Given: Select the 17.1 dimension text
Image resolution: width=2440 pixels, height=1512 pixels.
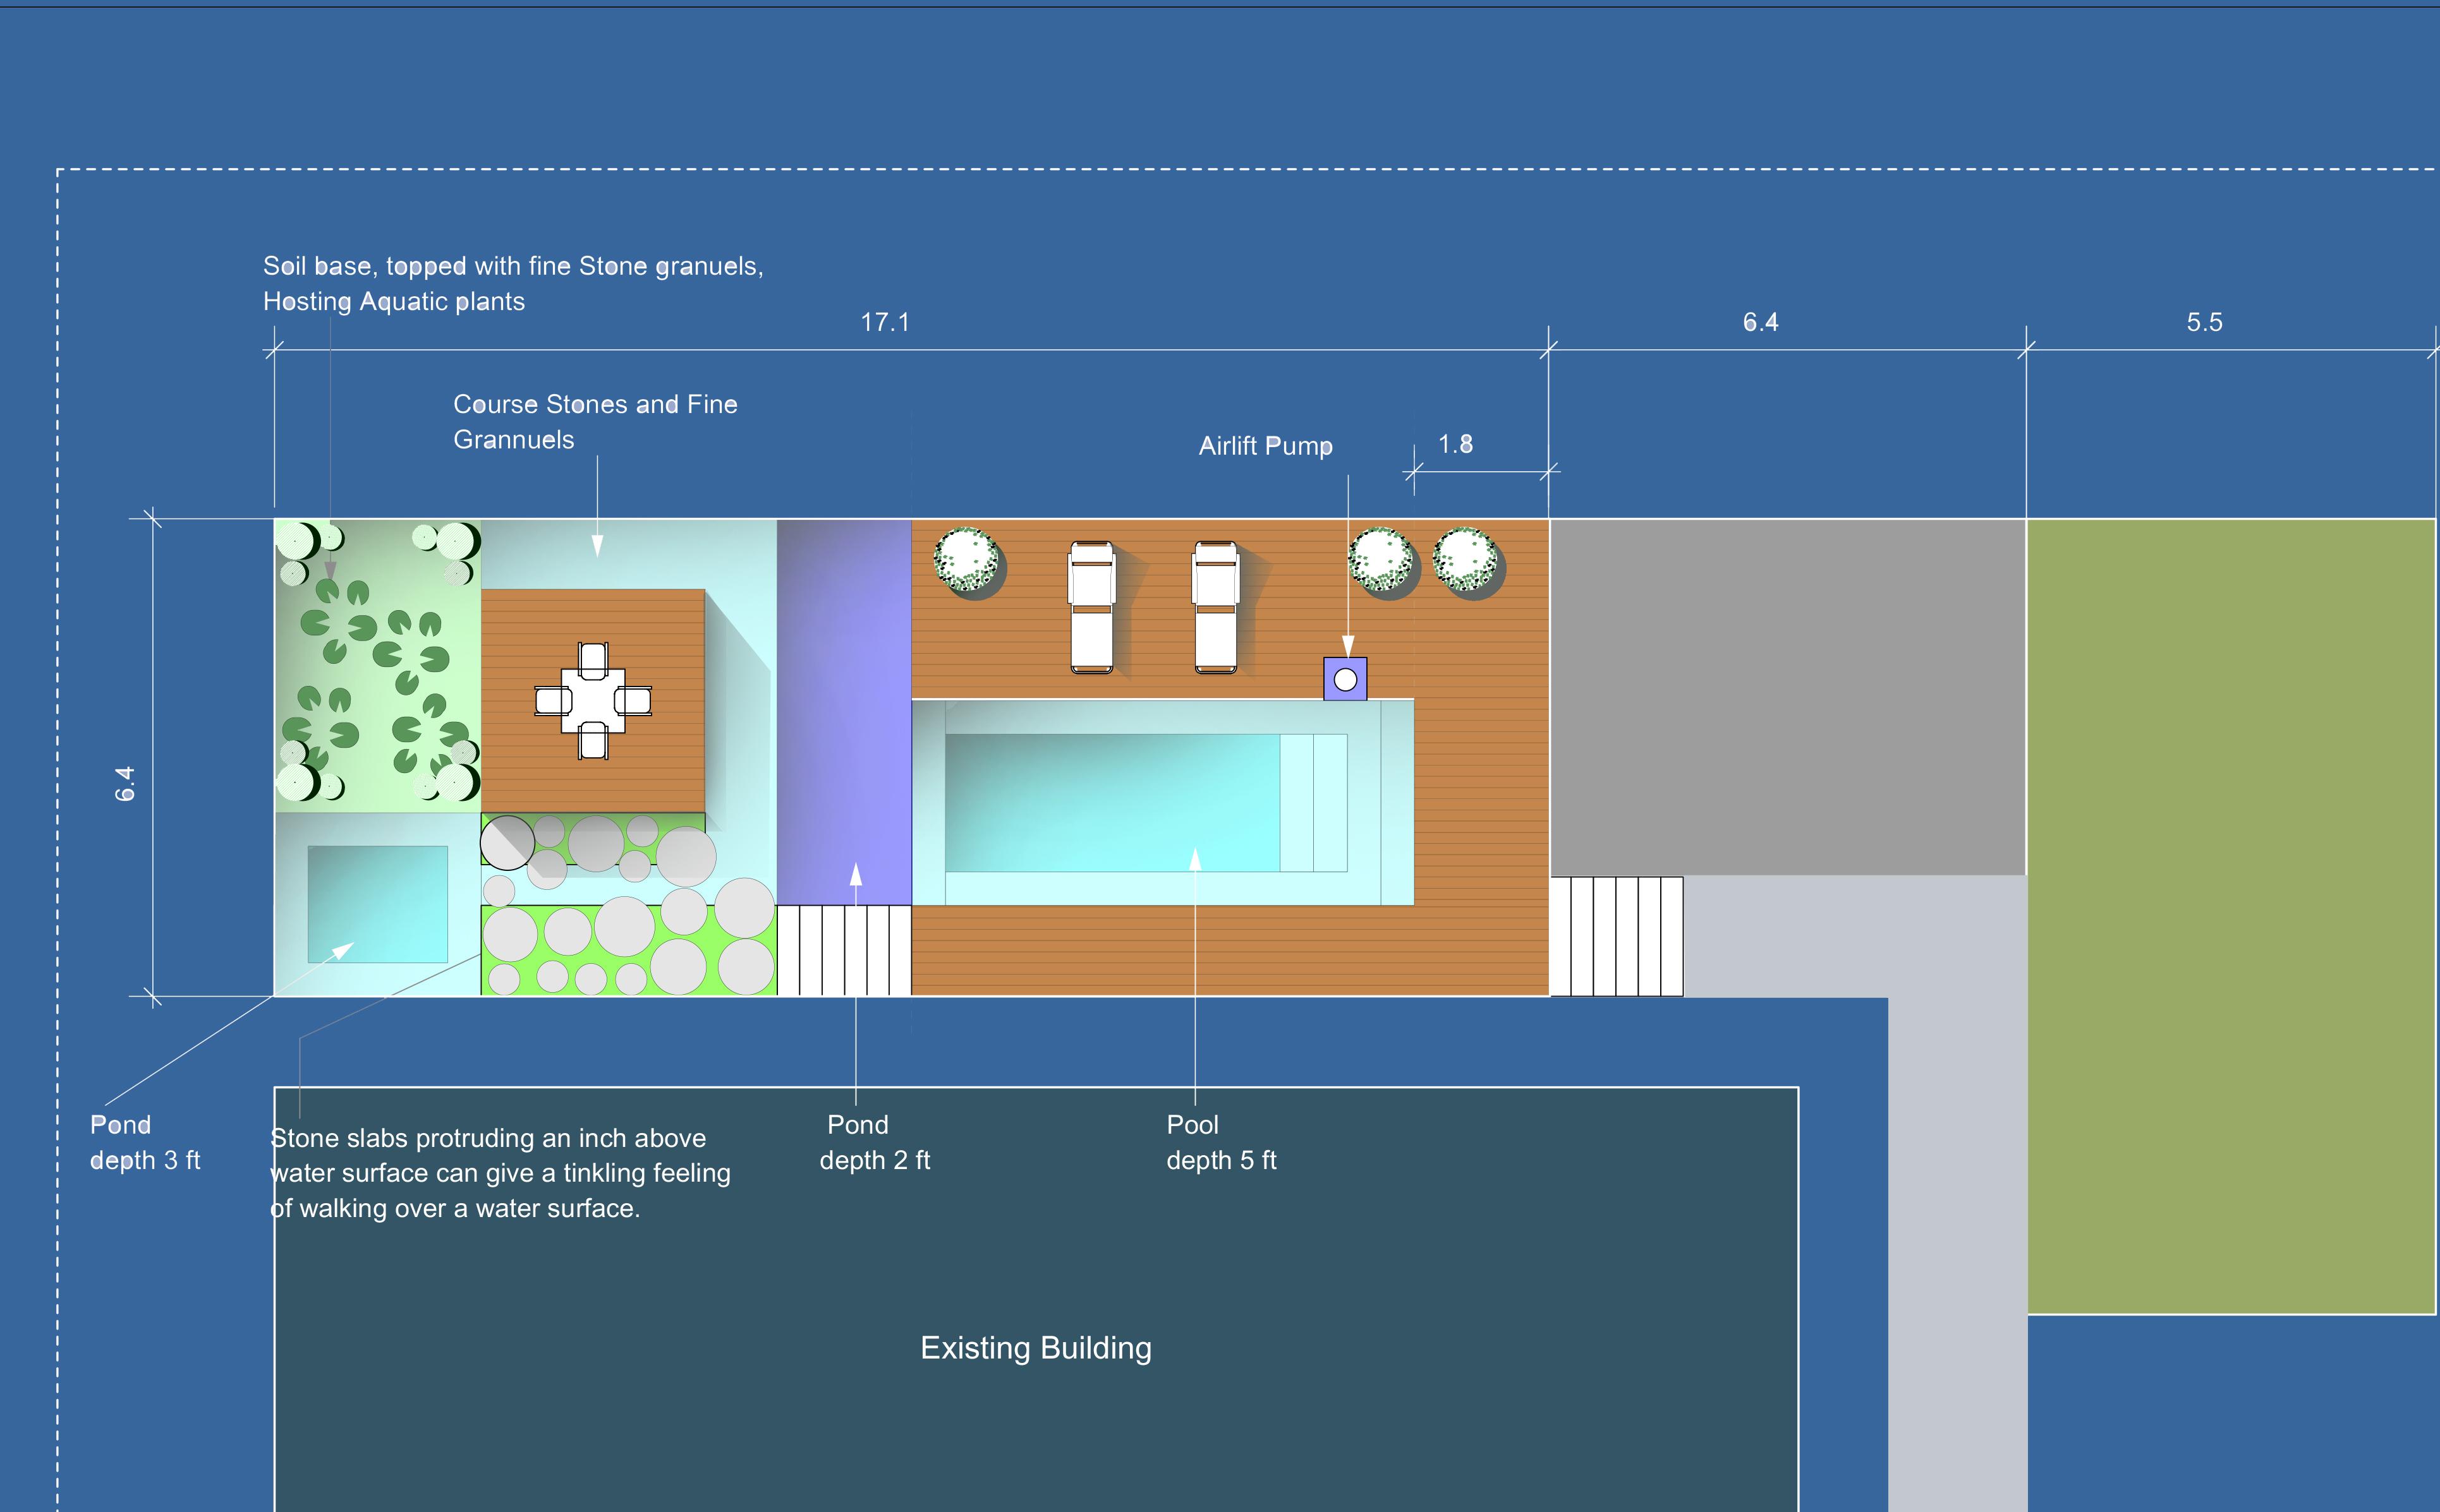Looking at the screenshot, I should pos(885,322).
